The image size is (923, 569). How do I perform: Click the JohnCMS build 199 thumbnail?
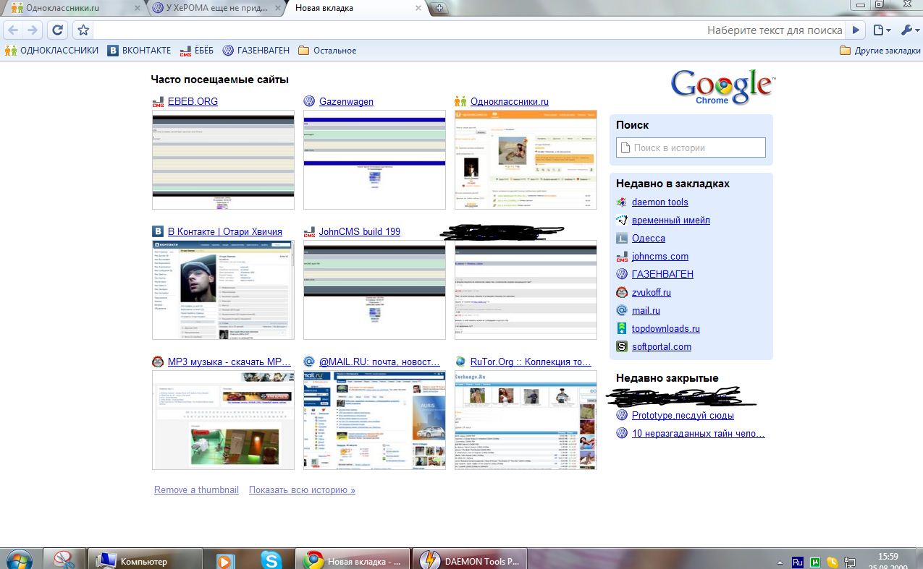tap(374, 290)
